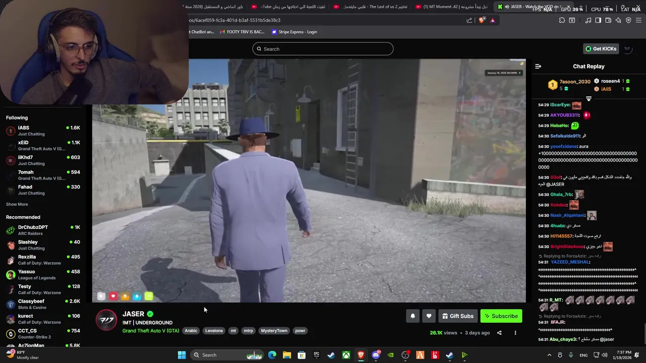Open the Brave playlist music note icon
Image resolution: width=646 pixels, height=363 pixels.
(x=588, y=20)
